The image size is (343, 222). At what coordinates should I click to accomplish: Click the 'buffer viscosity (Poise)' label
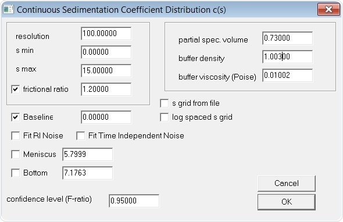coord(217,77)
